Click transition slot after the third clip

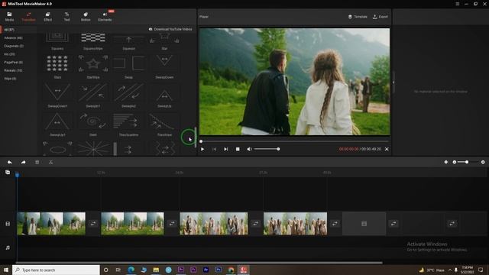click(x=255, y=224)
